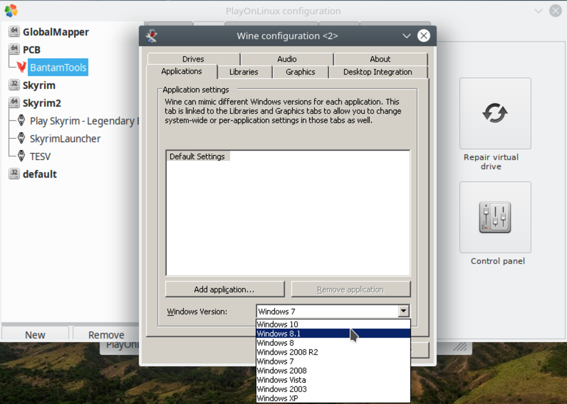567x404 pixels.
Task: Open the Graphics tab
Action: click(x=301, y=72)
